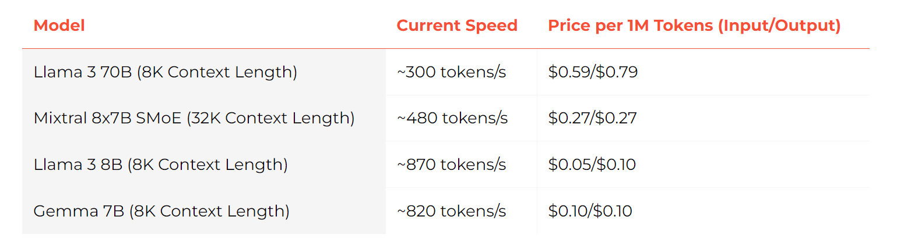This screenshot has width=904, height=245.
Task: Click 8K Context Length text beside Llama 3 70B
Action: [216, 72]
